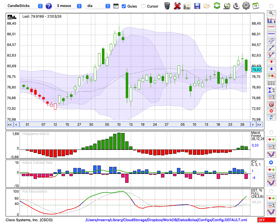Click the magnifying glass zoom tool
Screen dimensions: 280x224
(271, 13)
